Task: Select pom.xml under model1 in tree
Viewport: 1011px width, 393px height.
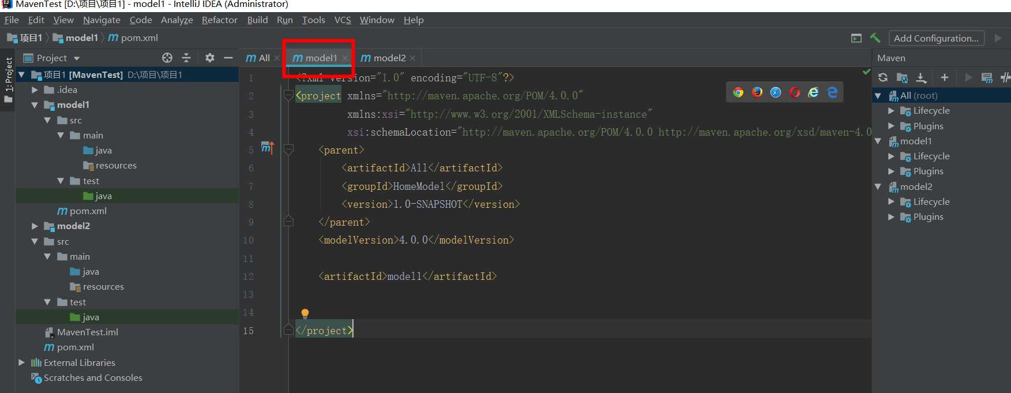Action: click(x=82, y=211)
